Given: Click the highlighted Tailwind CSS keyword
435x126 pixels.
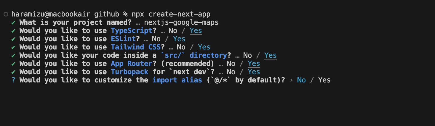Looking at the screenshot, I should point(136,47).
